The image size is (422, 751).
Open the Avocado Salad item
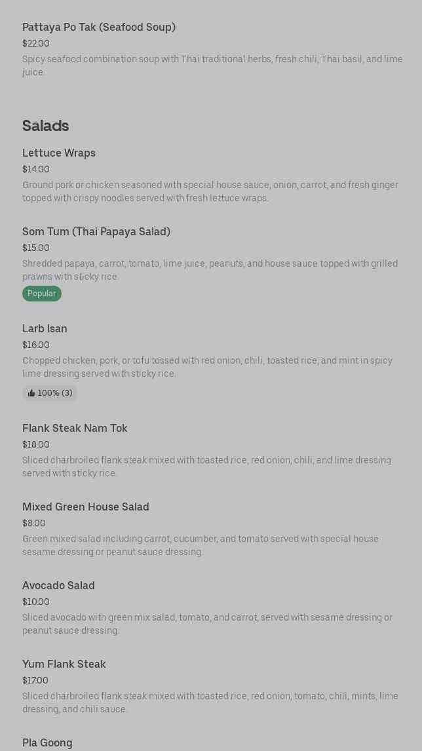[58, 585]
